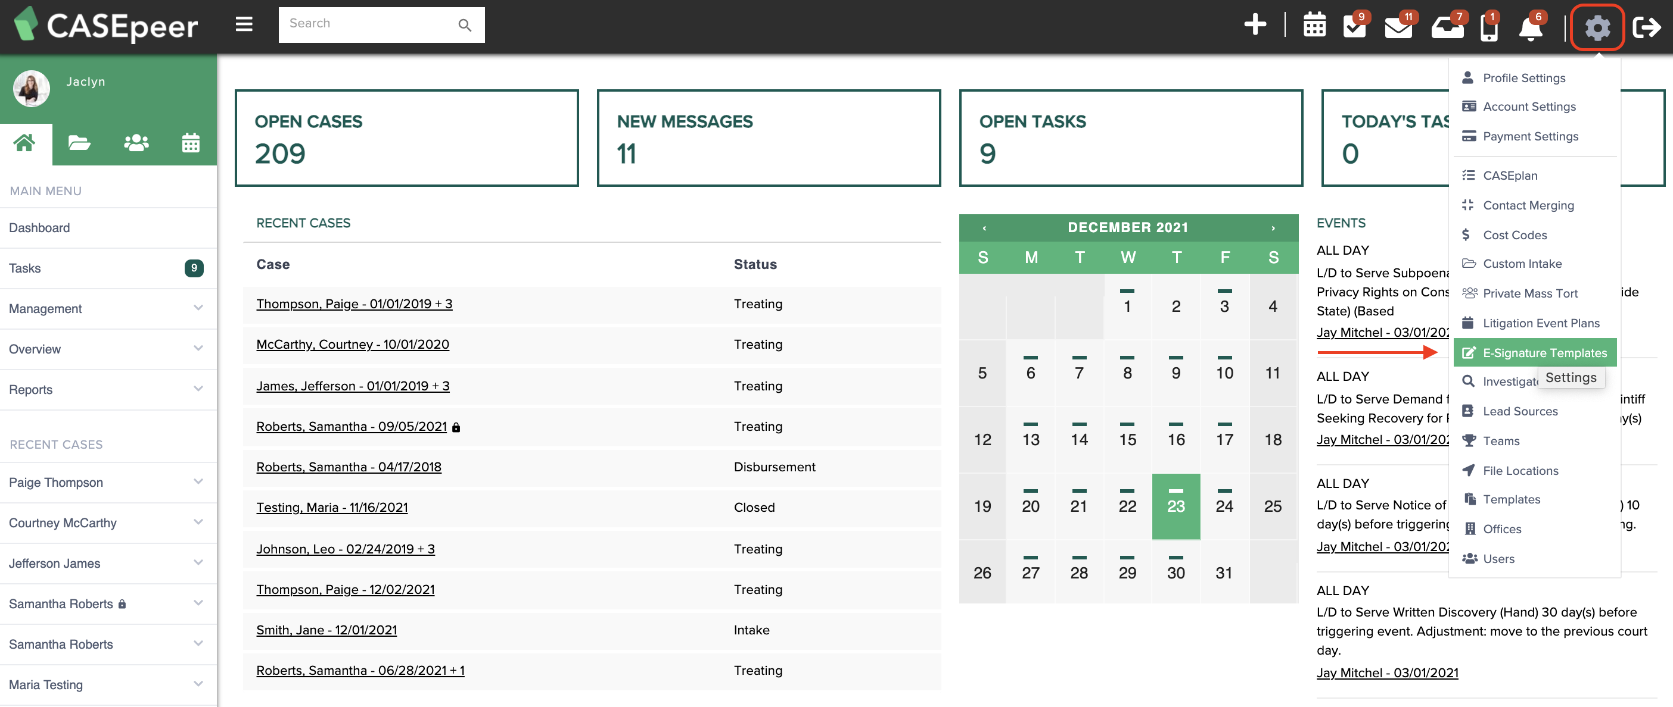Open the Open Cases 209 card
1673x707 pixels.
tap(406, 138)
